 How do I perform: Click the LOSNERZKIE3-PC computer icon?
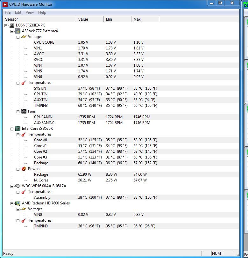pos(12,25)
